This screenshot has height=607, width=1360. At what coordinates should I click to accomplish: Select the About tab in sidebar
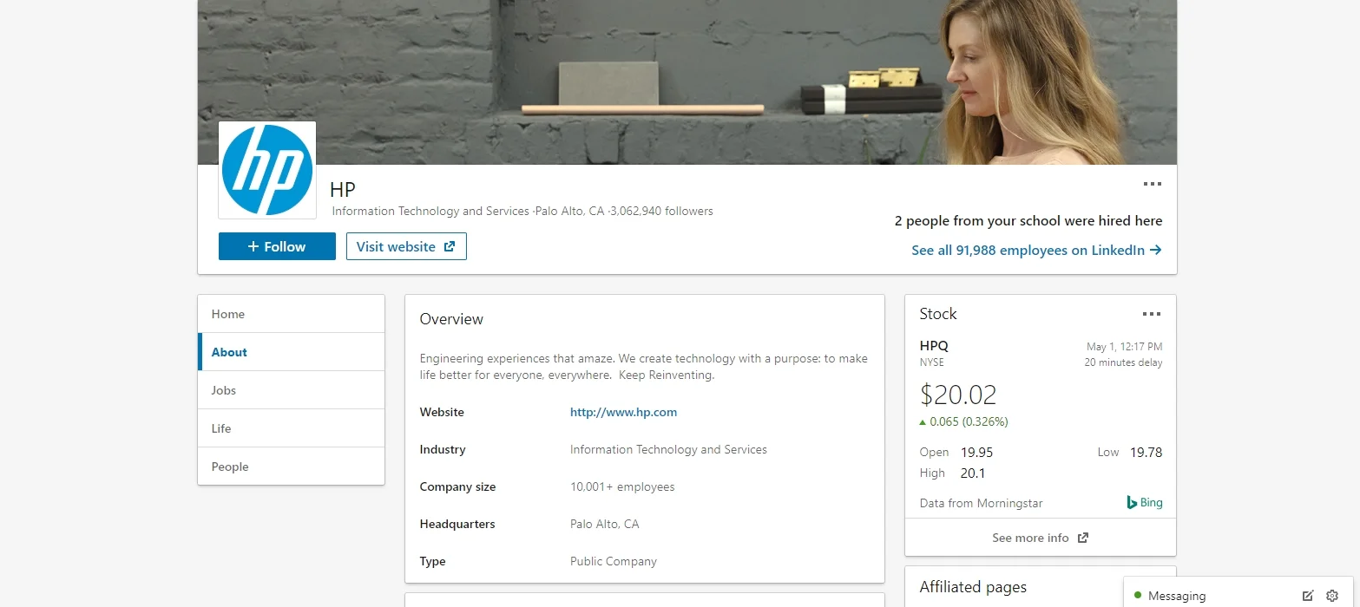292,352
